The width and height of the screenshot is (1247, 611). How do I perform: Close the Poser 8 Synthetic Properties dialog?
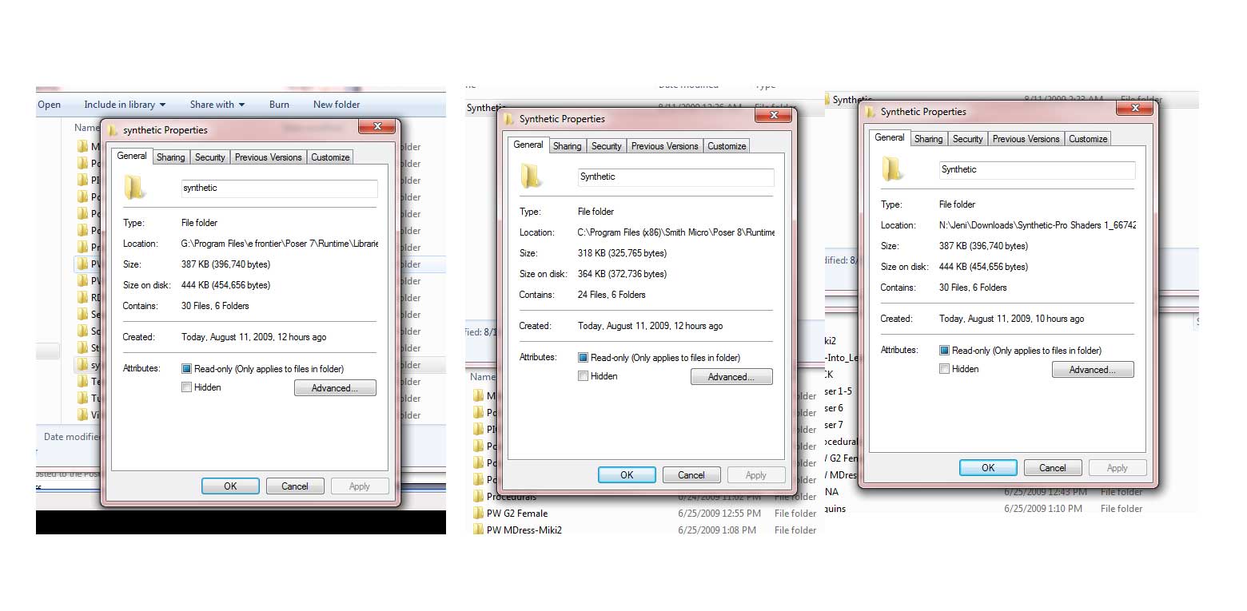773,115
